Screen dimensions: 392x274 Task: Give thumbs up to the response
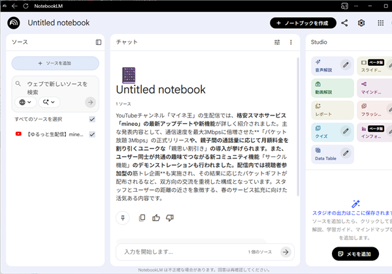(x=155, y=217)
